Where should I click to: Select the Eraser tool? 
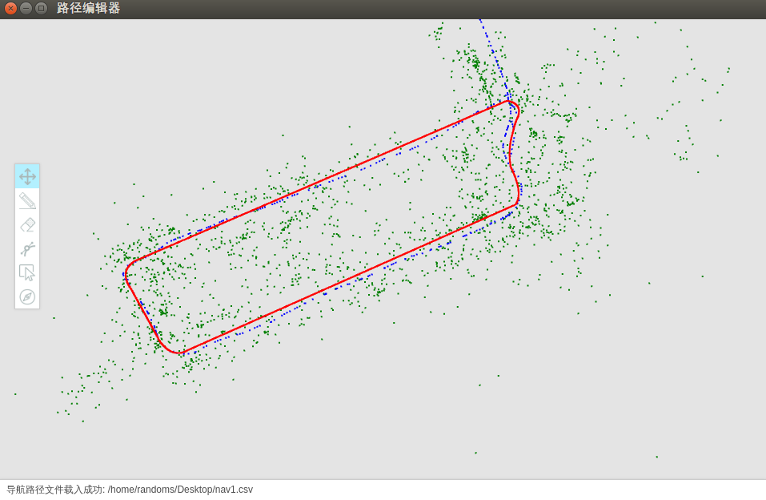click(x=27, y=224)
